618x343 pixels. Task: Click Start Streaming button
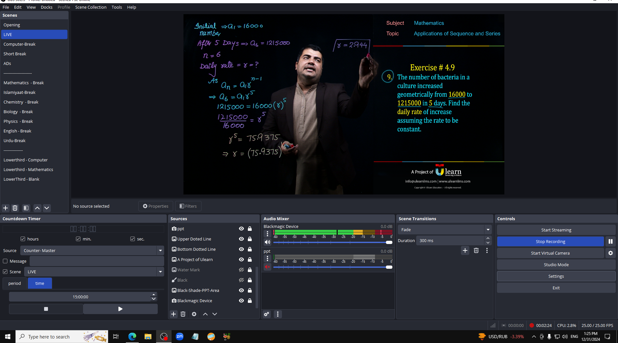tap(556, 230)
